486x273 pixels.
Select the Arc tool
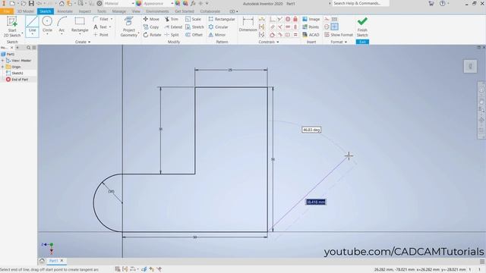coord(62,25)
